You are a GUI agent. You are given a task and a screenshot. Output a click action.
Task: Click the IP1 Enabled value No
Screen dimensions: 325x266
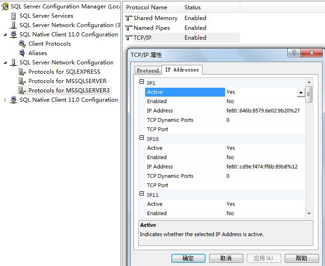click(x=265, y=101)
